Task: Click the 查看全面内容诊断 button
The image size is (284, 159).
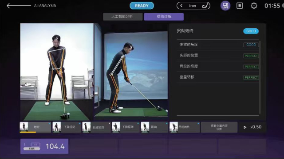Action: [219, 127]
